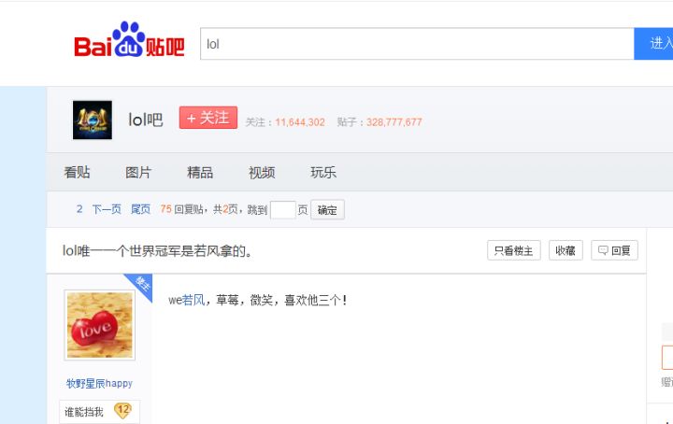
Task: Focus the search box containing lol
Action: click(x=417, y=44)
